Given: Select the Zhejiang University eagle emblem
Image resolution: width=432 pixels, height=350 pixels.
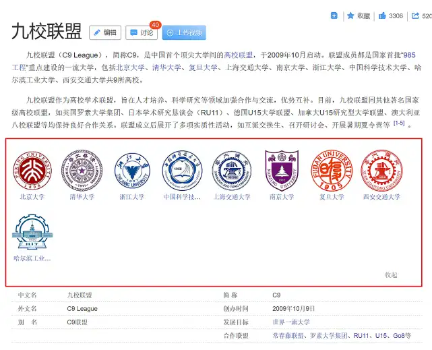Looking at the screenshot, I should [132, 171].
